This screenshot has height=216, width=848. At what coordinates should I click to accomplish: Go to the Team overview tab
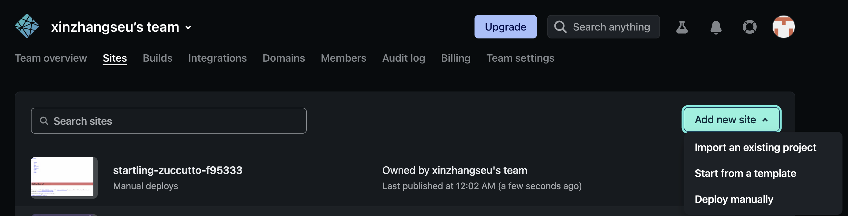51,58
